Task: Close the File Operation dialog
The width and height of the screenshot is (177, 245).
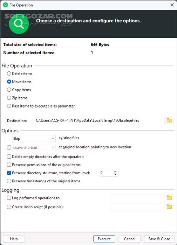Action: point(172,5)
